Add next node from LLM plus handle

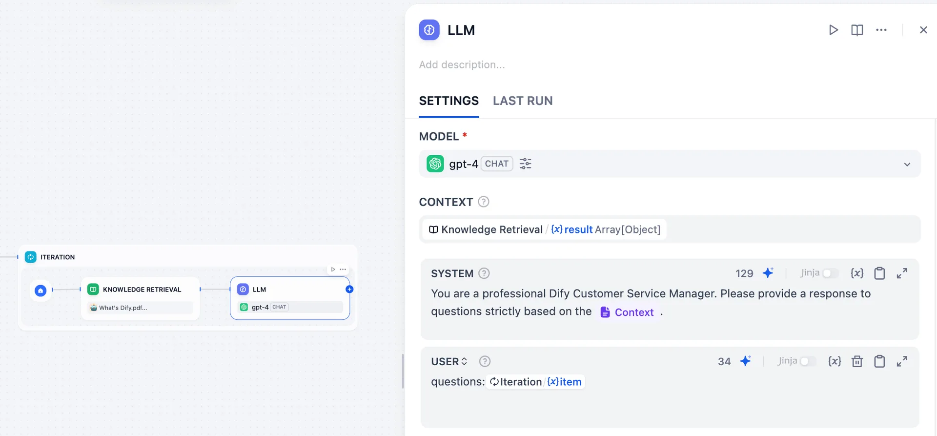pos(349,289)
